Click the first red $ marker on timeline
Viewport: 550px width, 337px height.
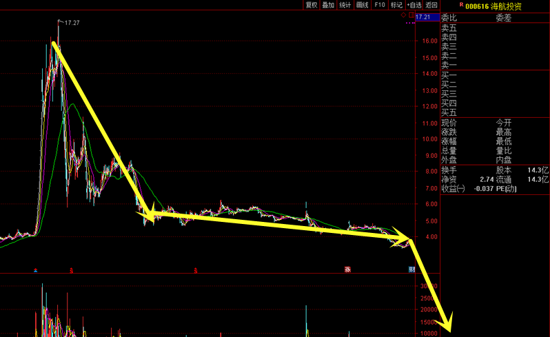tap(71, 269)
